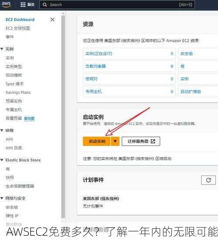This screenshot has width=218, height=240.
Task: Click the orange 启动实例 button
Action: 97,141
